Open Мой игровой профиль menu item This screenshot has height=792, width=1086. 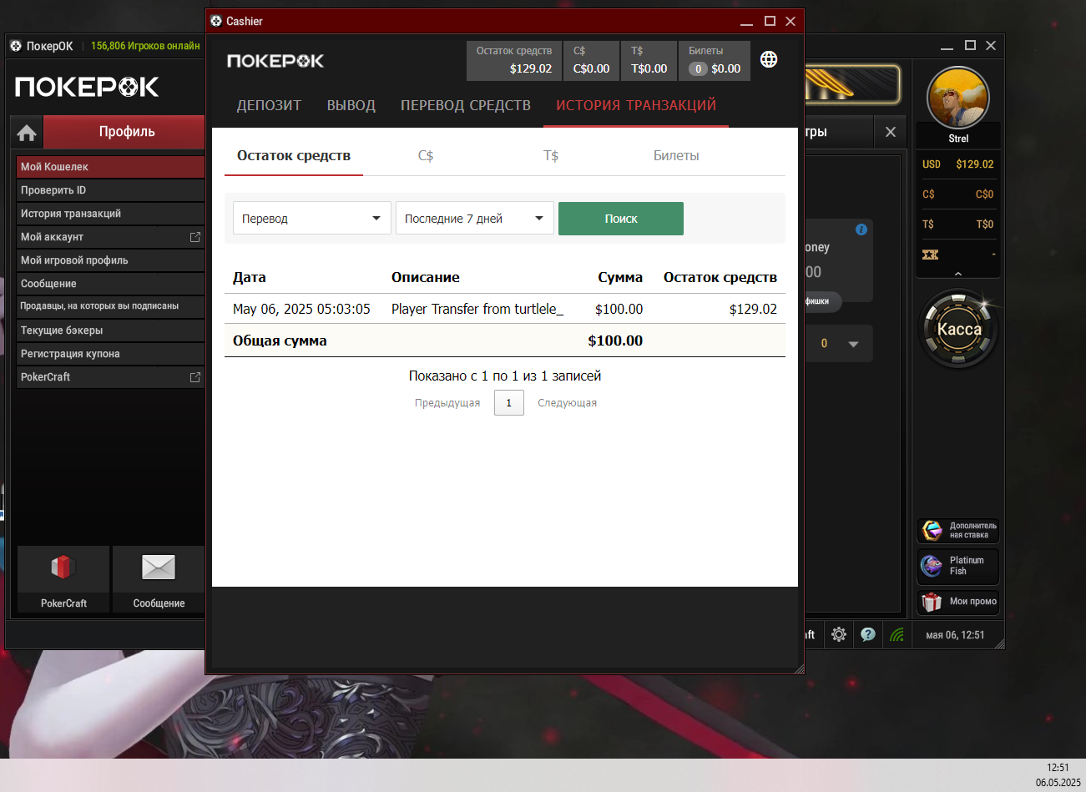tap(110, 260)
